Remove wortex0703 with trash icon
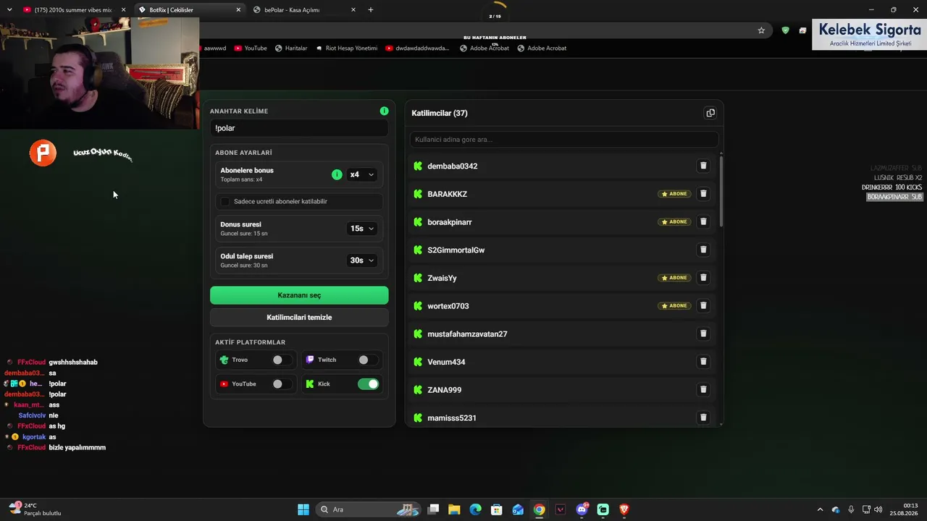This screenshot has height=521, width=927. pyautogui.click(x=702, y=305)
